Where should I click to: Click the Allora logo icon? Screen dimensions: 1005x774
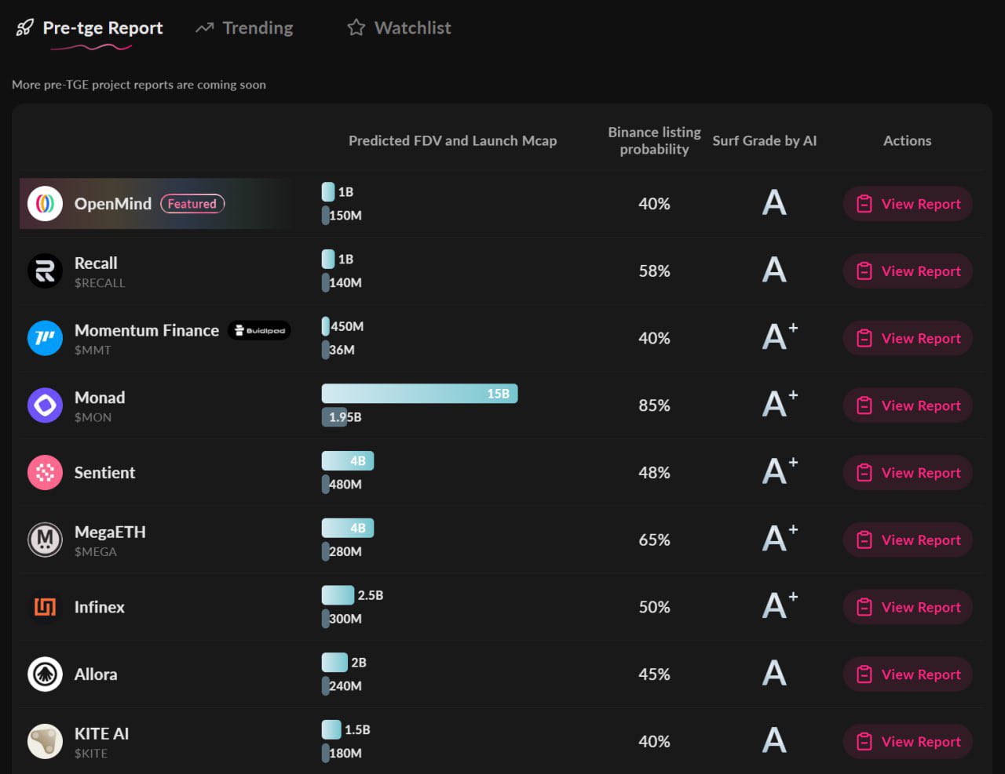[45, 674]
